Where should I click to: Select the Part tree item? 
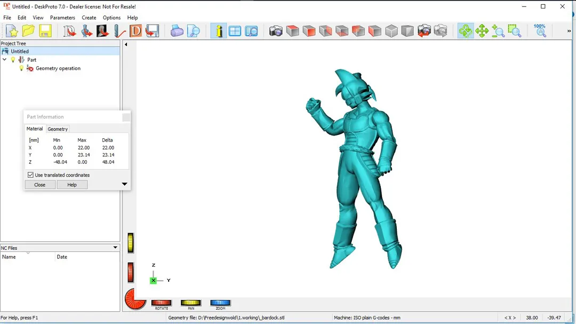coord(31,60)
